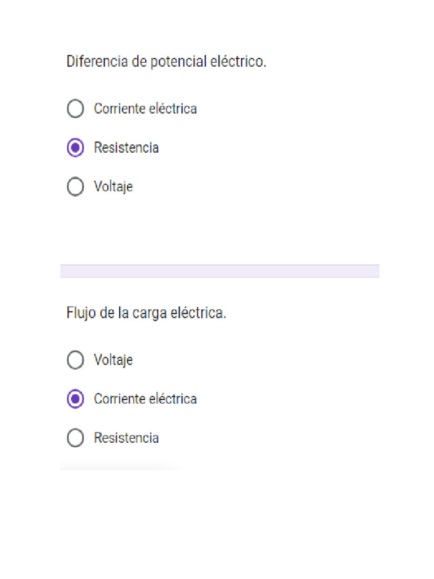Click the 'Voltaje' label text in first question

pos(113,187)
